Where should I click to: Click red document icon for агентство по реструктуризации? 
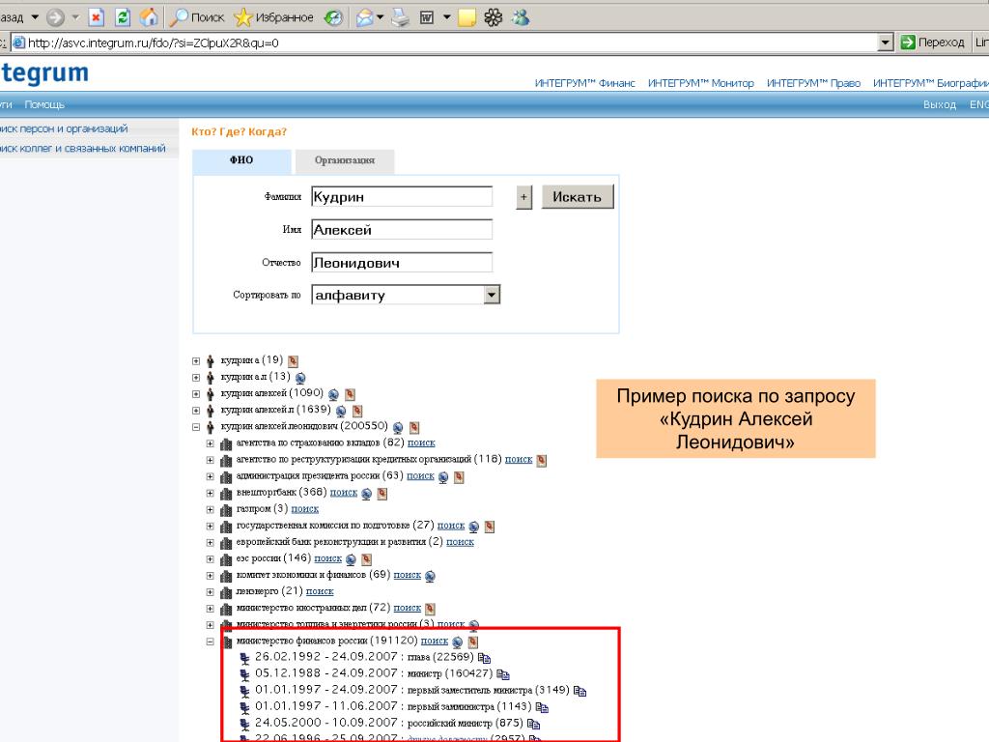[x=541, y=460]
